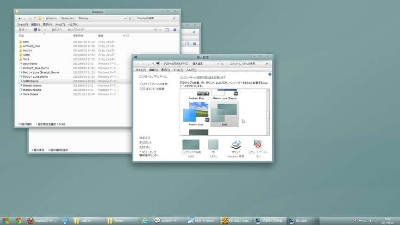Click view layout icon in Themes toolbar

pos(156,30)
